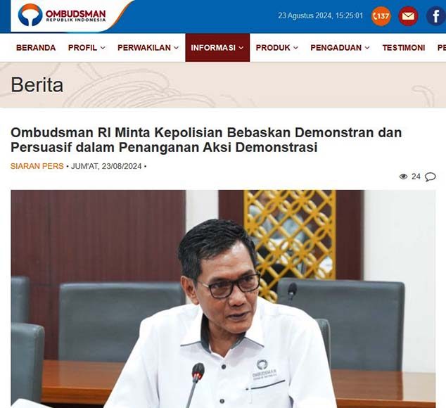446x408 pixels.
Task: Click the article headline about Kepolisian
Action: click(206, 140)
